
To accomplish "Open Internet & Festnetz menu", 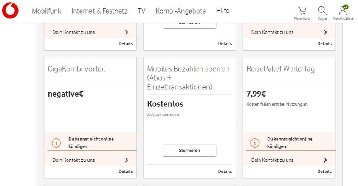I will (99, 11).
